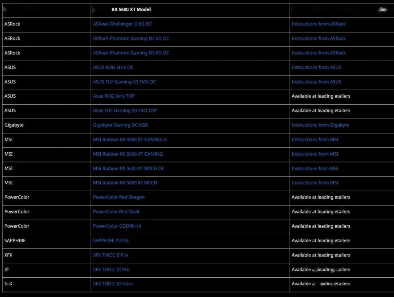Open Gigabyte Gaming OC 6GB model page
The width and height of the screenshot is (394, 297).
pyautogui.click(x=120, y=125)
